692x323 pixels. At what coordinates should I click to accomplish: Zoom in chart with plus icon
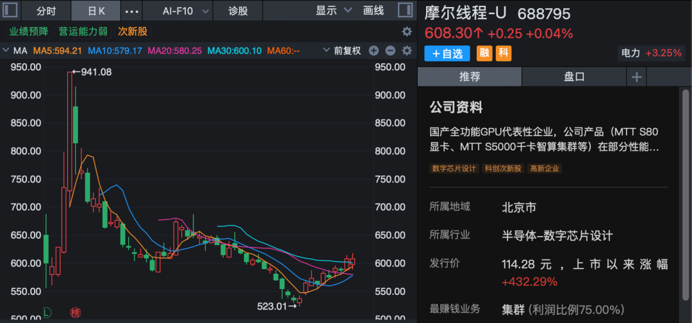pyautogui.click(x=374, y=51)
